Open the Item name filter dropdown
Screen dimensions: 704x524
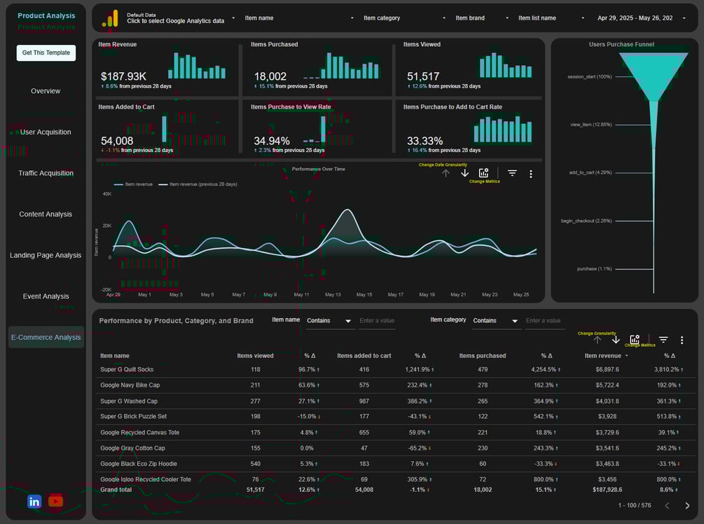[x=299, y=18]
